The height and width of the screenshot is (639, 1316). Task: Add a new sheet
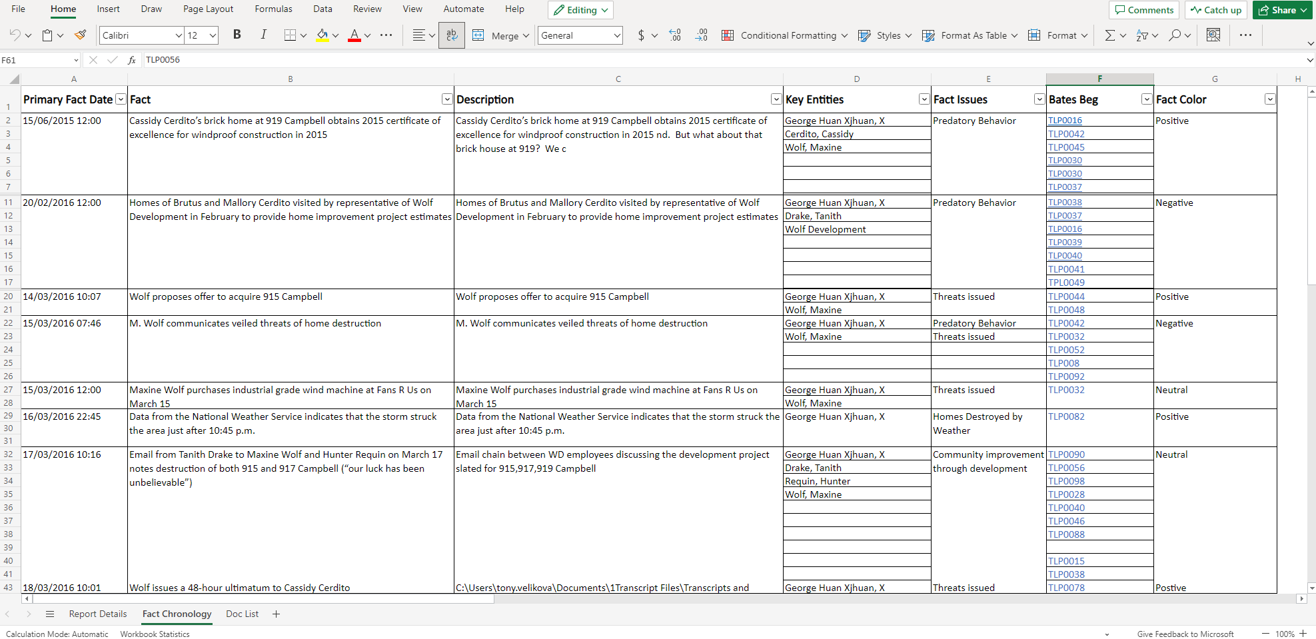coord(276,614)
